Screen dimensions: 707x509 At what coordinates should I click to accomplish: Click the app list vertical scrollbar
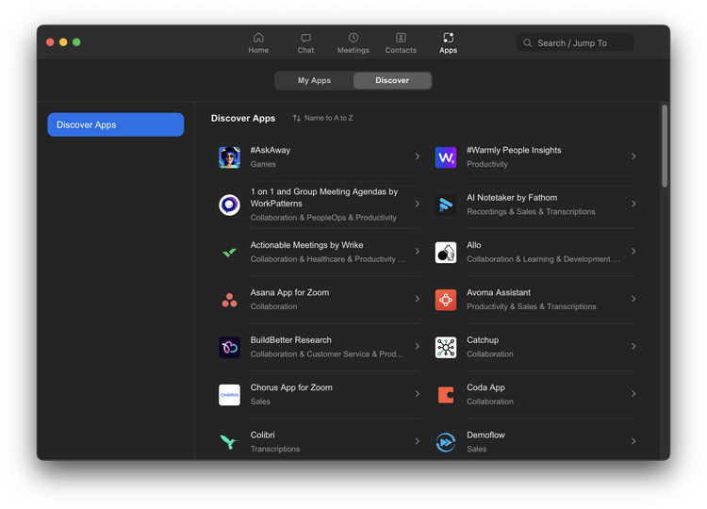[665, 145]
